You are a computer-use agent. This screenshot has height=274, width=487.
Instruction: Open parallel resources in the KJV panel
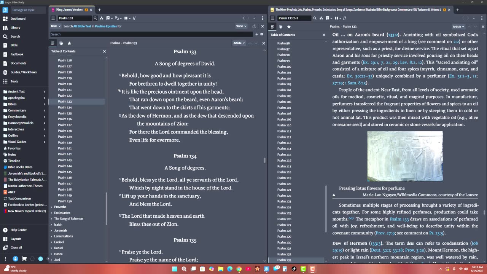[102, 18]
